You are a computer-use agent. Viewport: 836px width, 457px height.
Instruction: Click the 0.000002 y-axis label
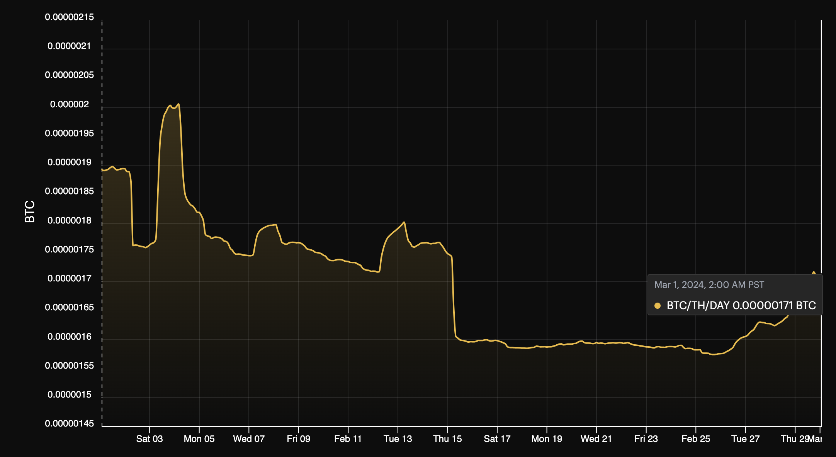(70, 104)
